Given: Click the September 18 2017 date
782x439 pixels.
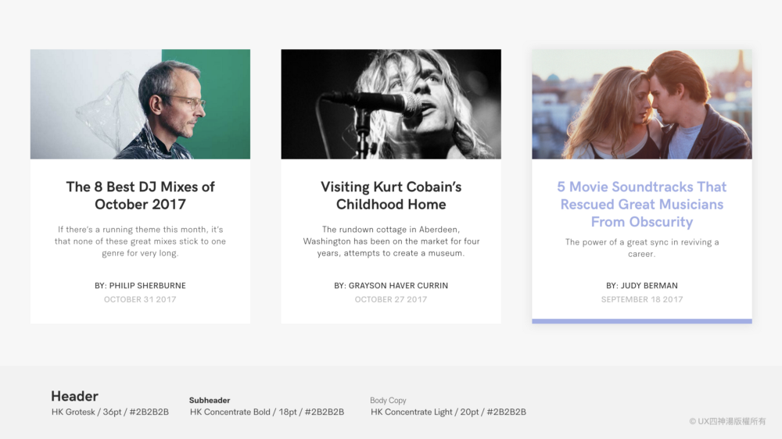Looking at the screenshot, I should (x=642, y=299).
